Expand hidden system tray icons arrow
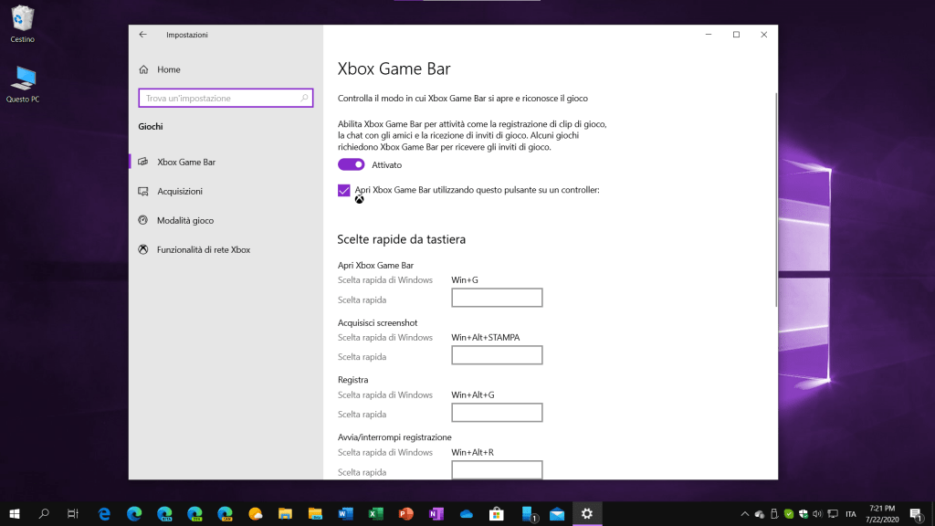Screen dimensions: 935x526 coord(744,514)
